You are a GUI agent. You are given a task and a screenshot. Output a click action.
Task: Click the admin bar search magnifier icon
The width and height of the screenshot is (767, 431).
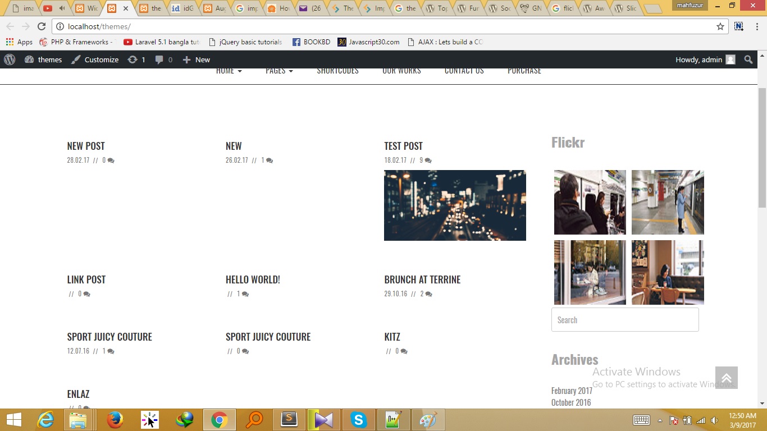[748, 59]
